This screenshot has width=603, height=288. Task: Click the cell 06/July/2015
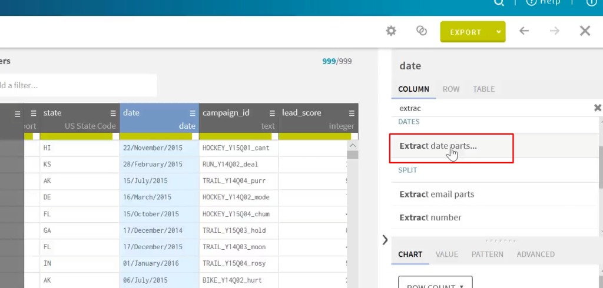coord(159,280)
